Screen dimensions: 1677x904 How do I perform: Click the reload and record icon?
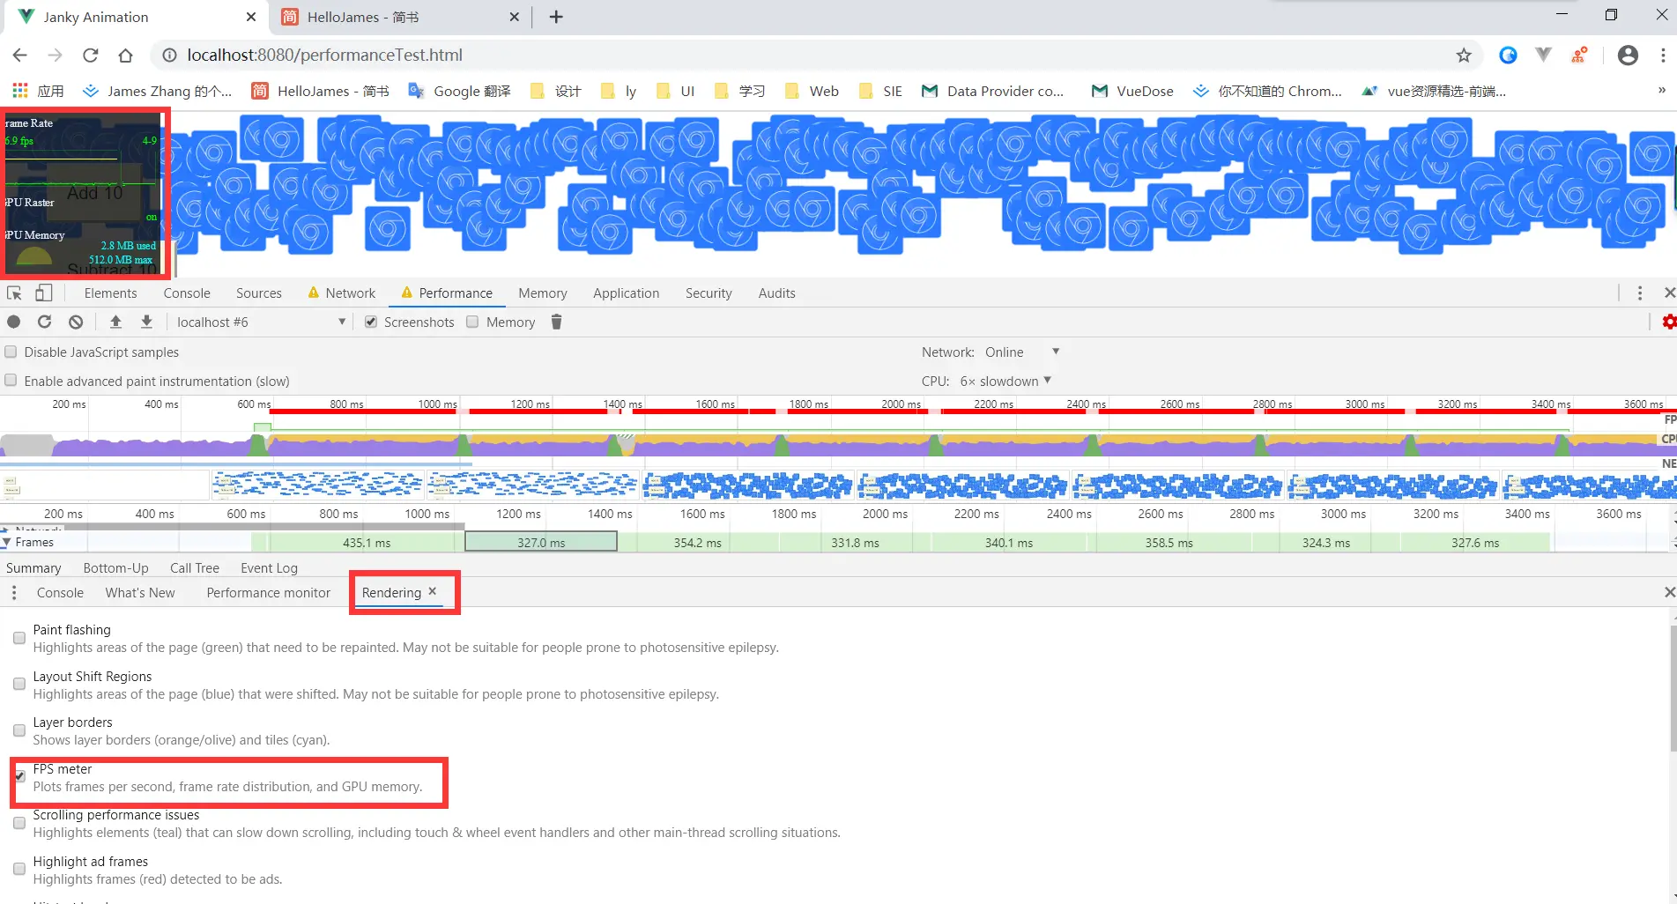point(45,322)
